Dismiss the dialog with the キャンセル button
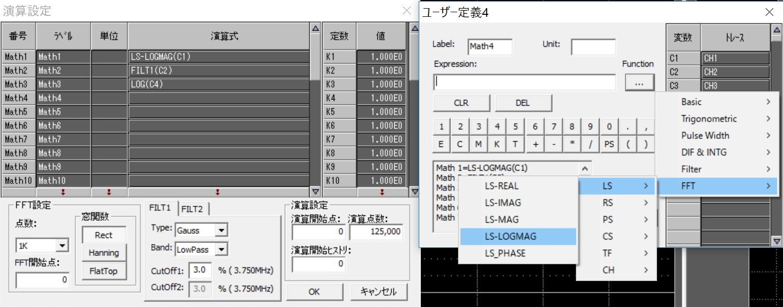 click(x=378, y=292)
